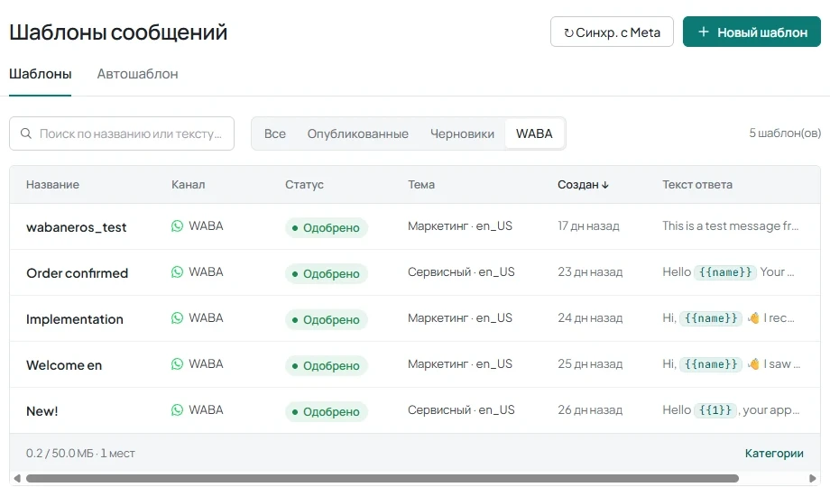Click the left arrow of horizontal scrollbar
This screenshot has width=830, height=487.
click(x=17, y=479)
